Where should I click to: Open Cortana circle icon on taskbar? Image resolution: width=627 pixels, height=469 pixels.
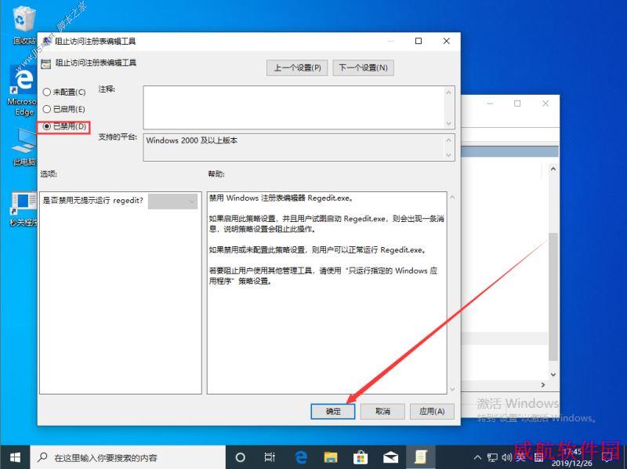click(x=241, y=457)
